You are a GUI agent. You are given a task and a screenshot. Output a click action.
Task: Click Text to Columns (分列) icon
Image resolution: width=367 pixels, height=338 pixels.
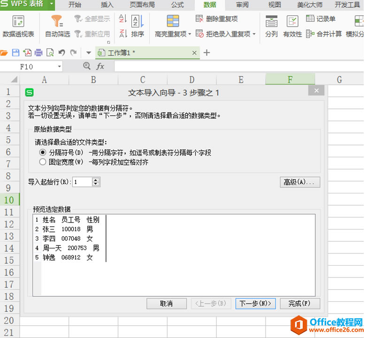click(x=272, y=21)
